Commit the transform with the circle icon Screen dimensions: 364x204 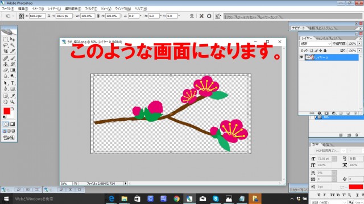click(209, 16)
